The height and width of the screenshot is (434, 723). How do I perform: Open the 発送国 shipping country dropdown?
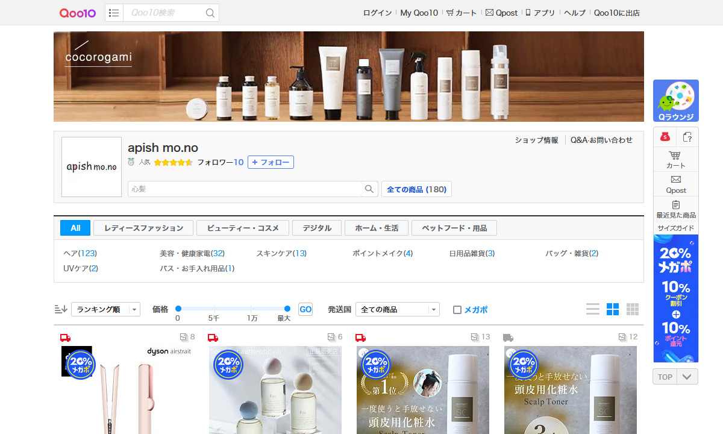[397, 309]
